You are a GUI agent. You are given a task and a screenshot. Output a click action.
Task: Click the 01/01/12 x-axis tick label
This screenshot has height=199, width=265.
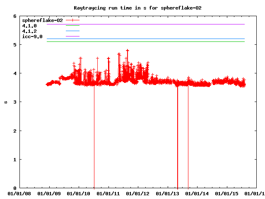[x=138, y=193]
